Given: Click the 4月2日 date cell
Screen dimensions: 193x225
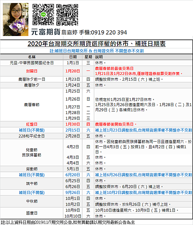Looking at the screenshot, I should tap(73, 147).
